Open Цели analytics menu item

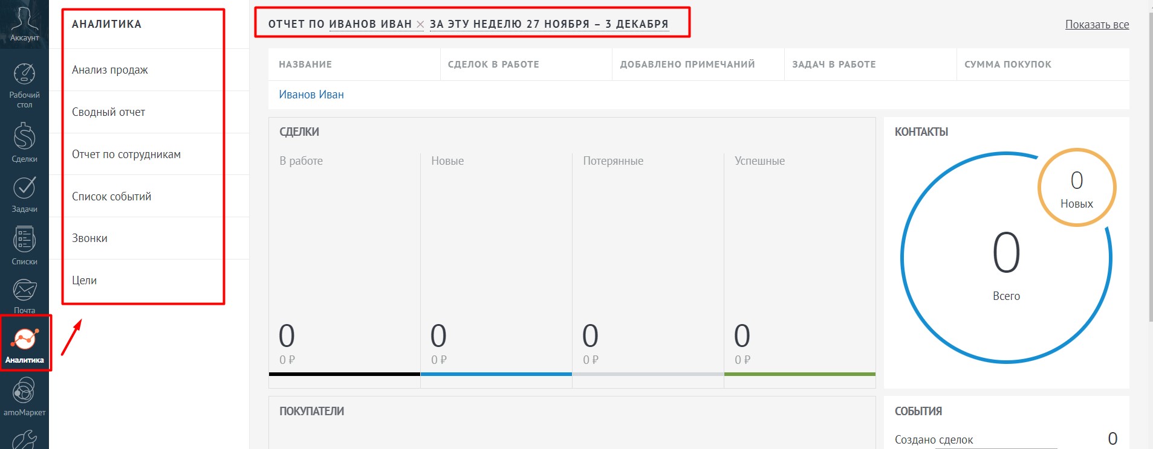tap(85, 281)
